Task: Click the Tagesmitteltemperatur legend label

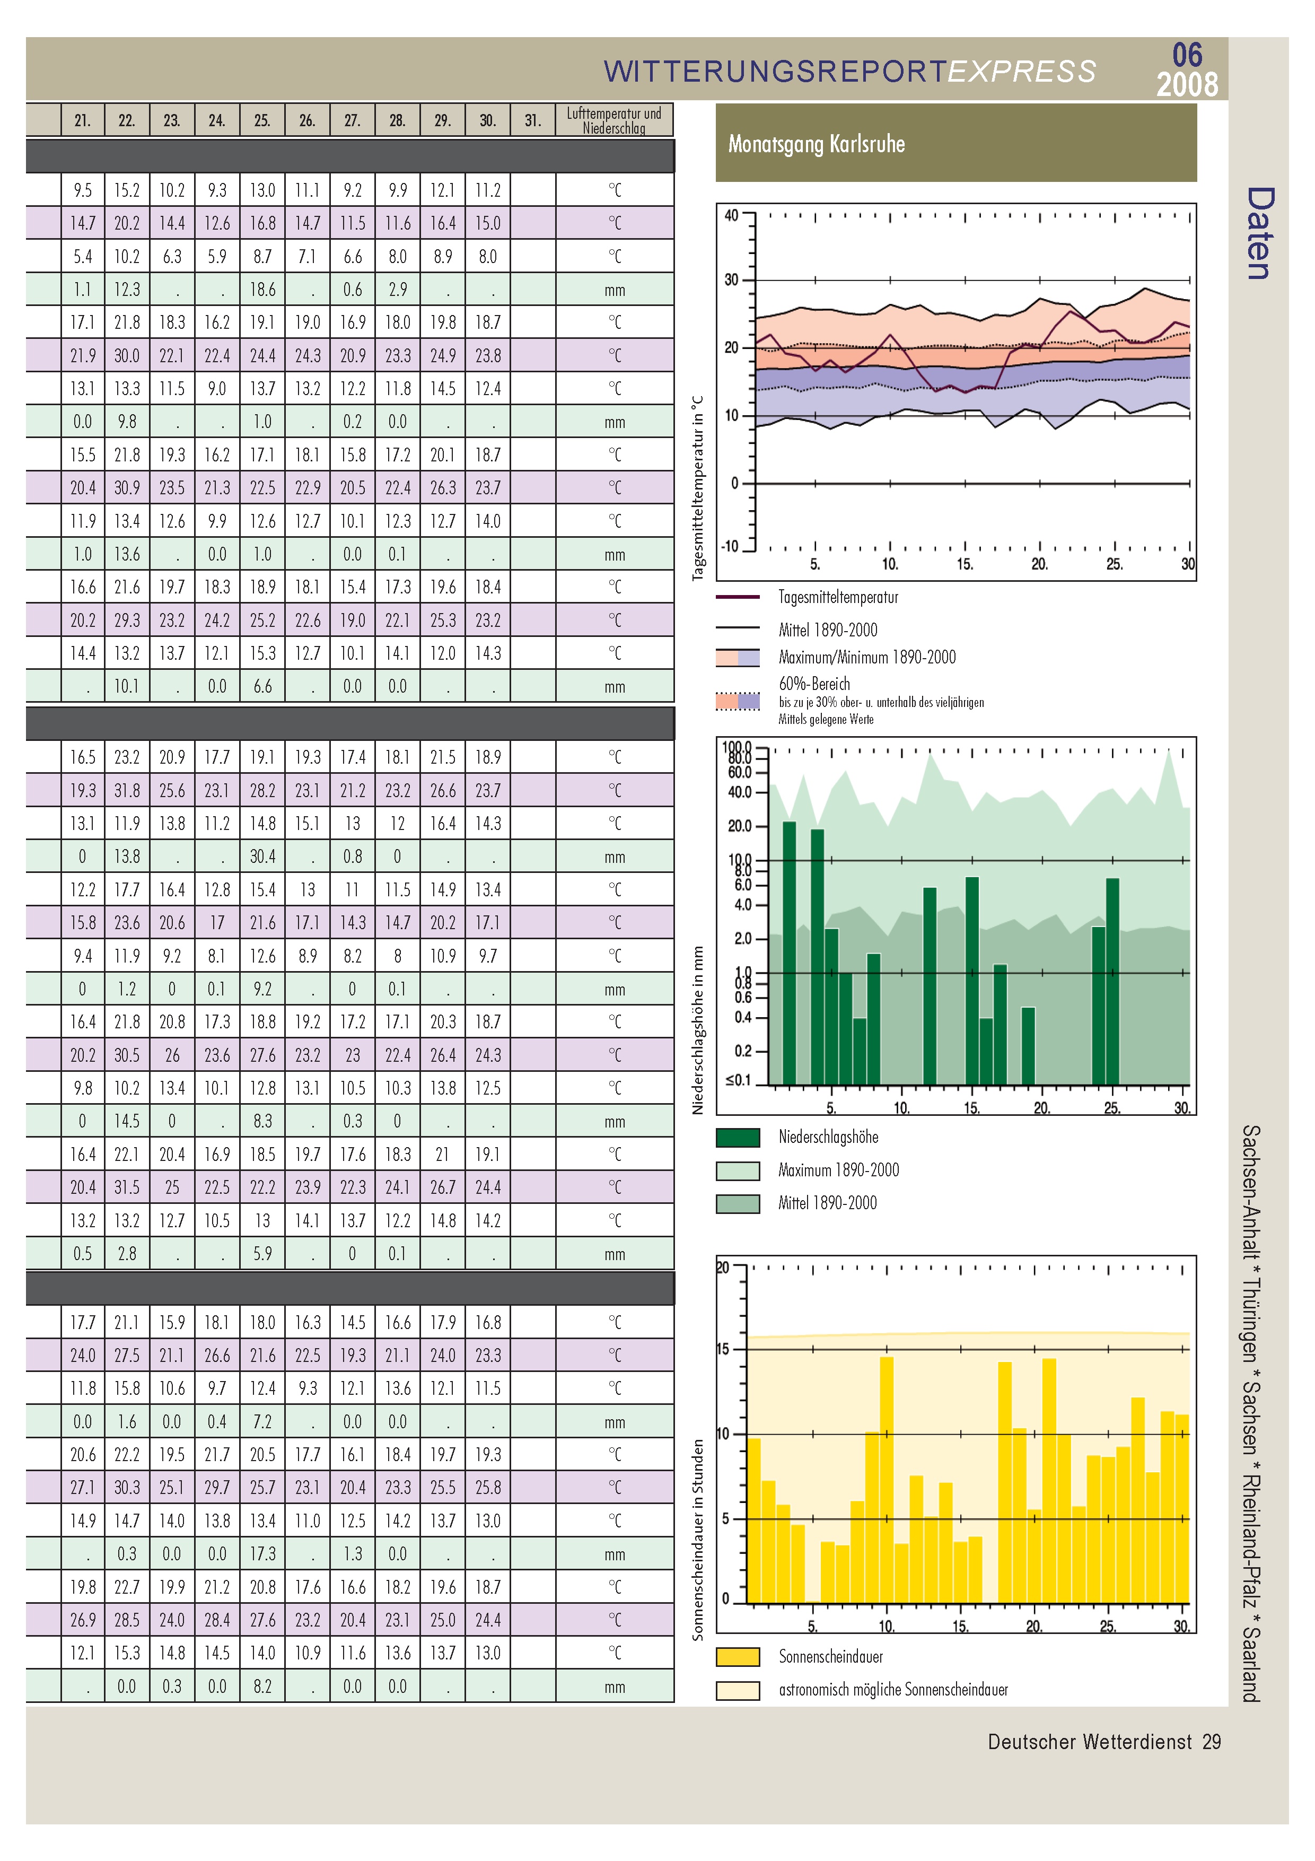Action: point(839,597)
